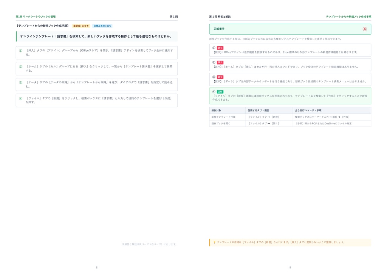The image size is (387, 273).
Task: Click the '重要度: ★★★' badge
Action: pos(81,26)
